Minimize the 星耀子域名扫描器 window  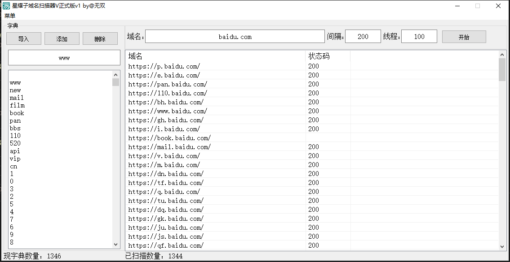coord(457,6)
